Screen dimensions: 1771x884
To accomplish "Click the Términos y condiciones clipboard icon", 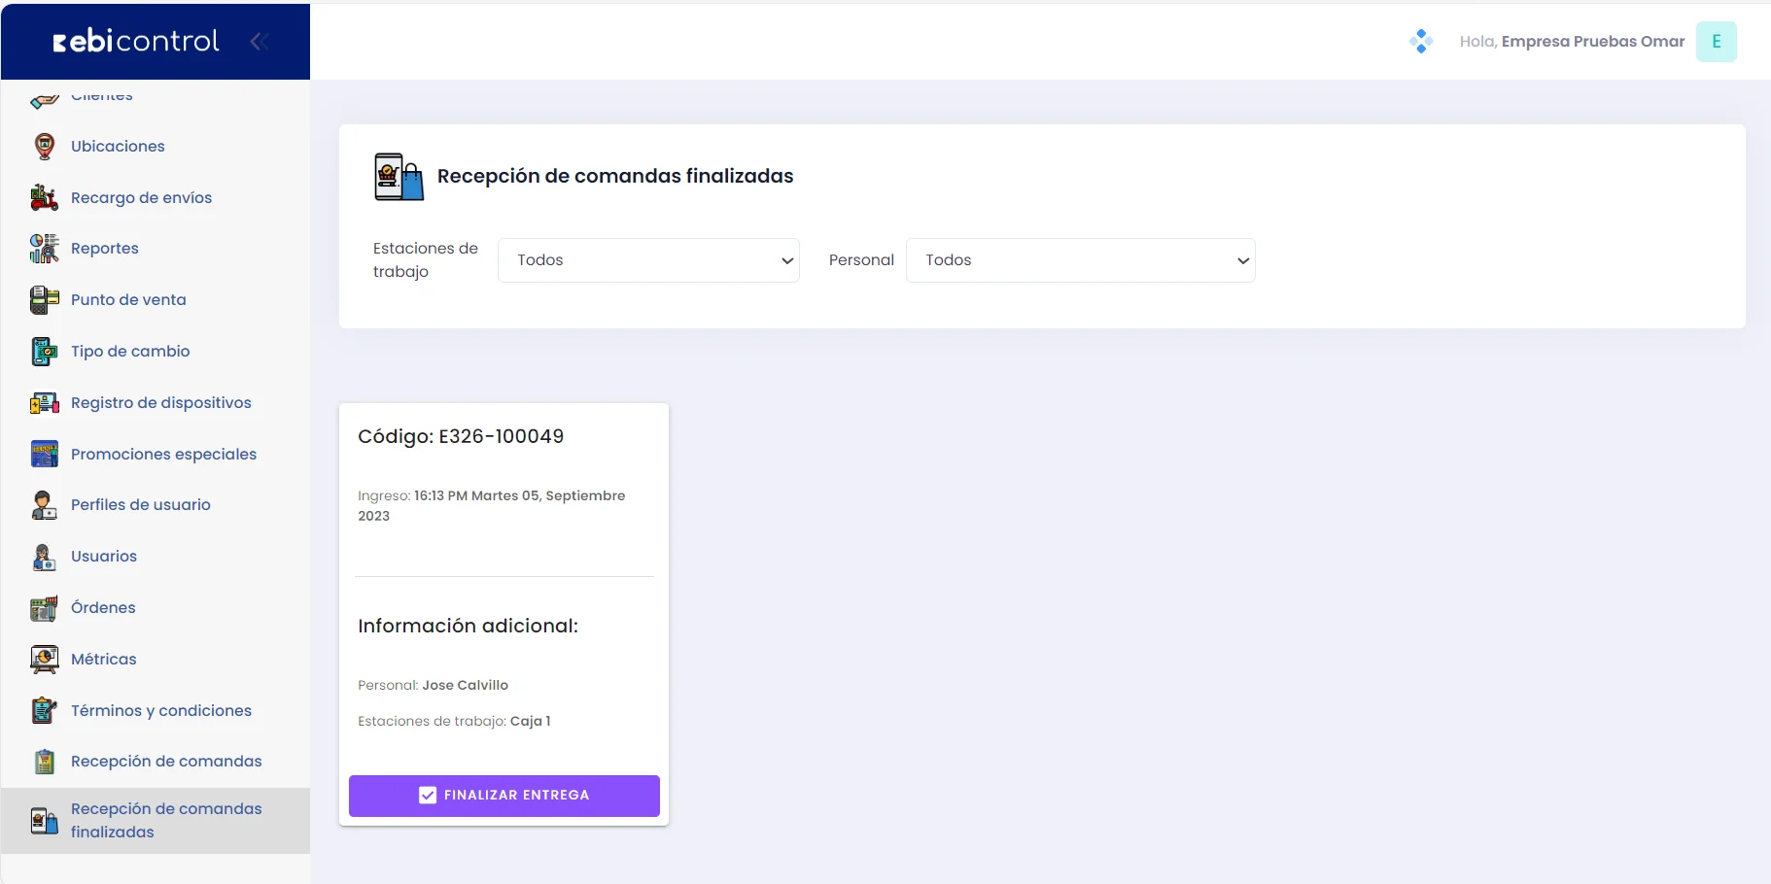I will point(44,710).
